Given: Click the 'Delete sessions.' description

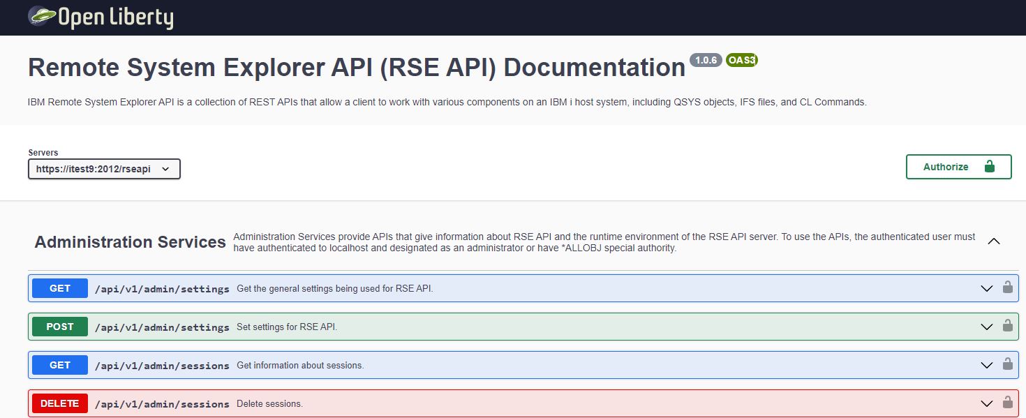Looking at the screenshot, I should click(269, 403).
